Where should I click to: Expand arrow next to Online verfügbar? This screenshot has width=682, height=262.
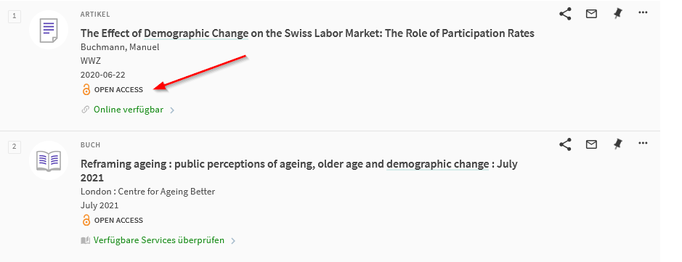tap(172, 110)
